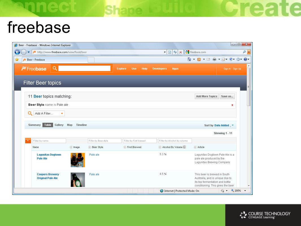Switch to the Gallery view
Viewport: 301px width, 226px height.
click(x=59, y=125)
